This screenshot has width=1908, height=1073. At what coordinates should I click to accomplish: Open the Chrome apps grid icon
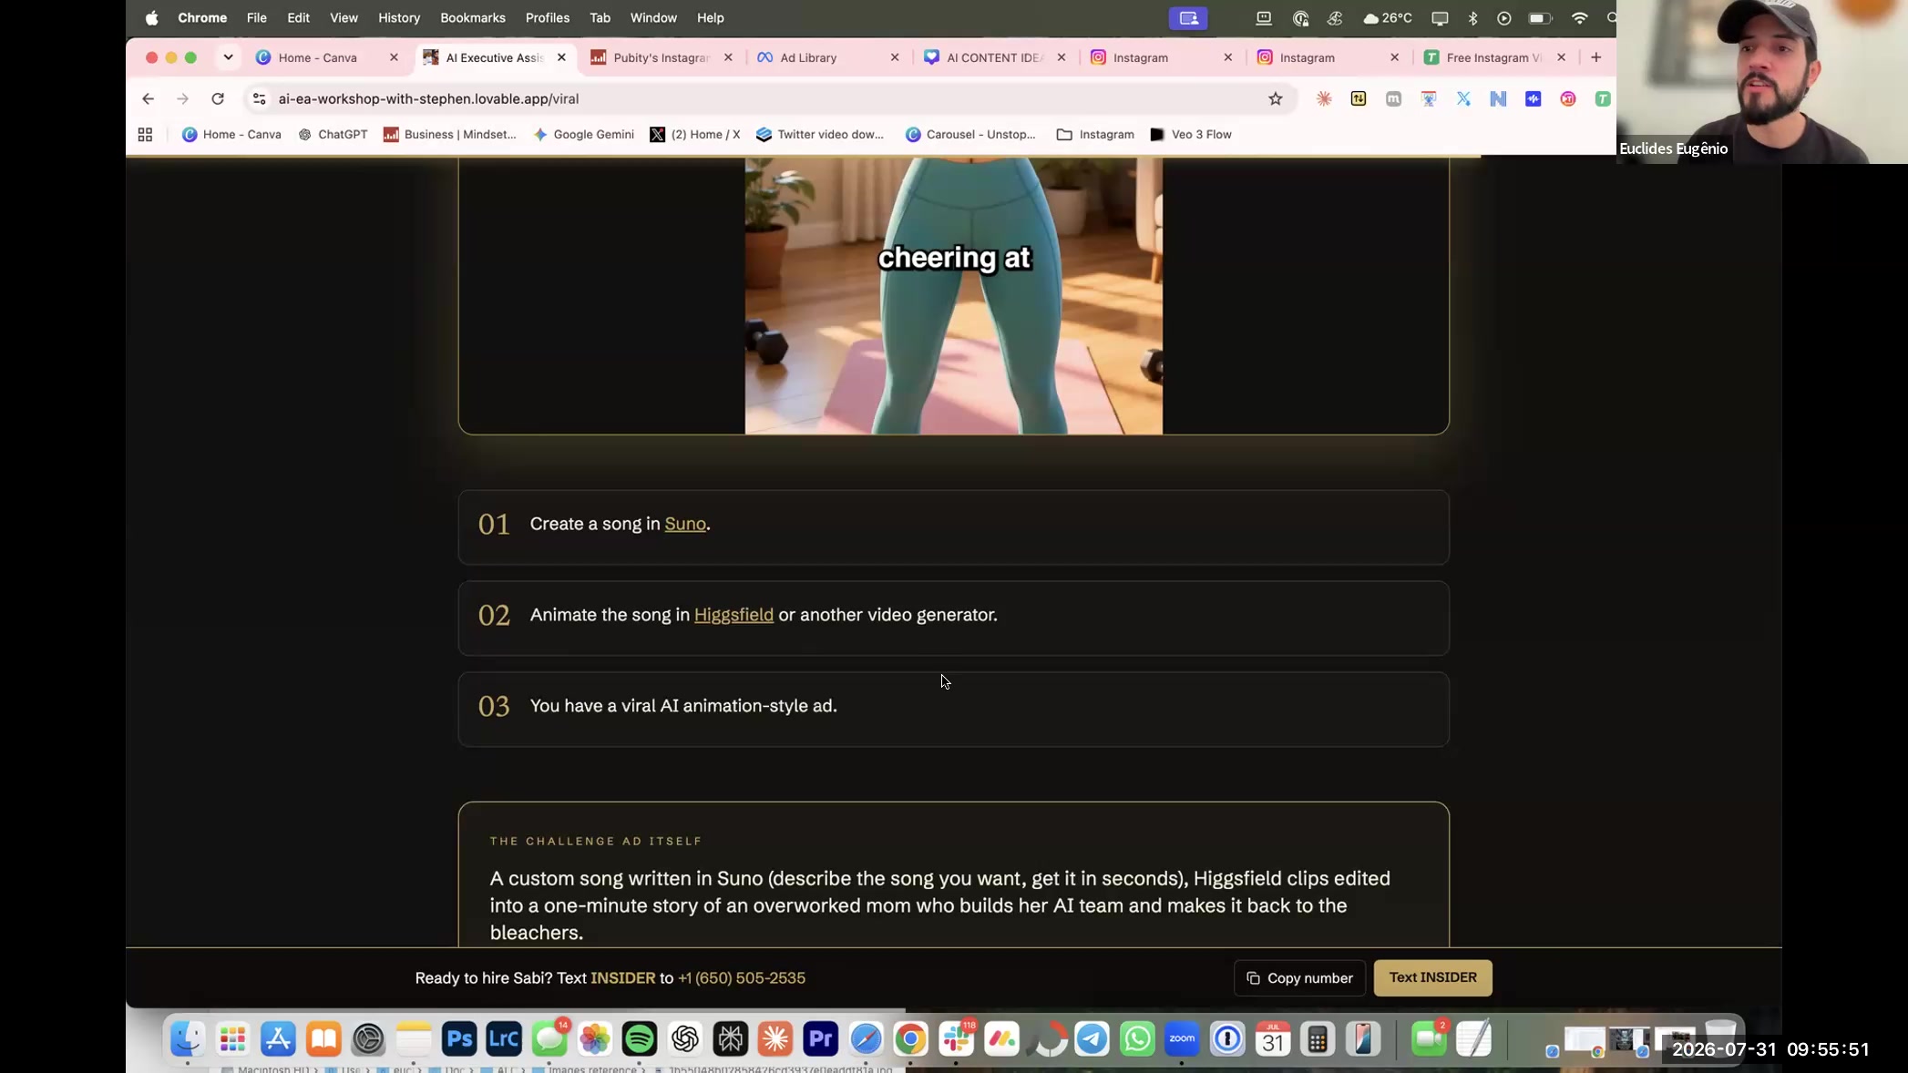145,135
